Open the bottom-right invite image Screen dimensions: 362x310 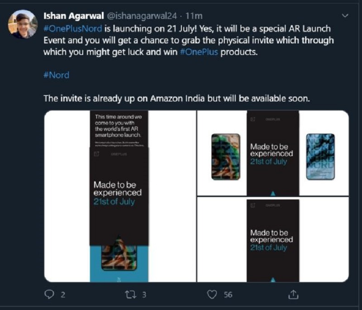pos(273,240)
